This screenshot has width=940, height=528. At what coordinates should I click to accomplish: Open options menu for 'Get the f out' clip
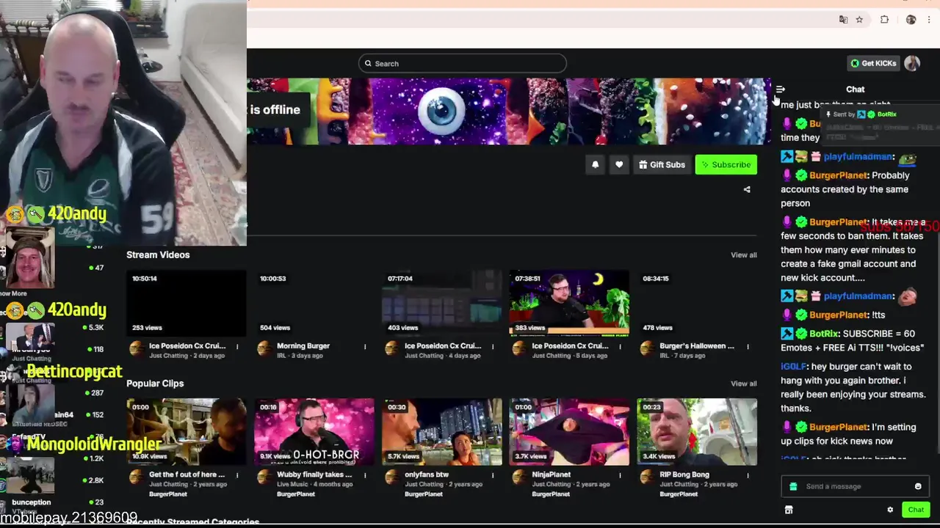237,475
